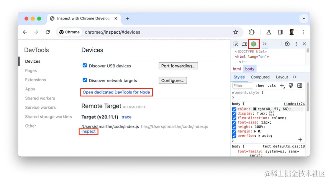Switch to the Layout tab
328x180 pixels.
click(282, 77)
